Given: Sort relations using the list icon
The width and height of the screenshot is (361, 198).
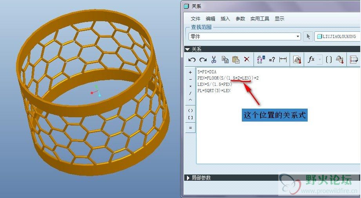Looking at the screenshot, I should 354,60.
